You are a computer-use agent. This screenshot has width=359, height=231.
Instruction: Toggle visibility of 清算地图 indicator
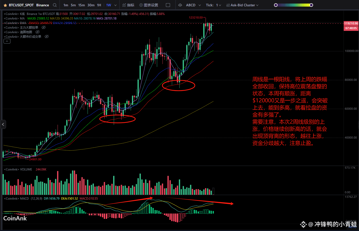click(x=38, y=32)
